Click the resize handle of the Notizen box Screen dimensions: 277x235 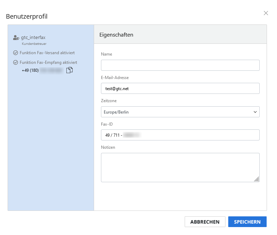(256, 179)
